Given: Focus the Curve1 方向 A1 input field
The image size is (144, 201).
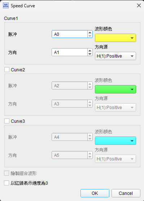Looking at the screenshot, I should coord(70,52).
